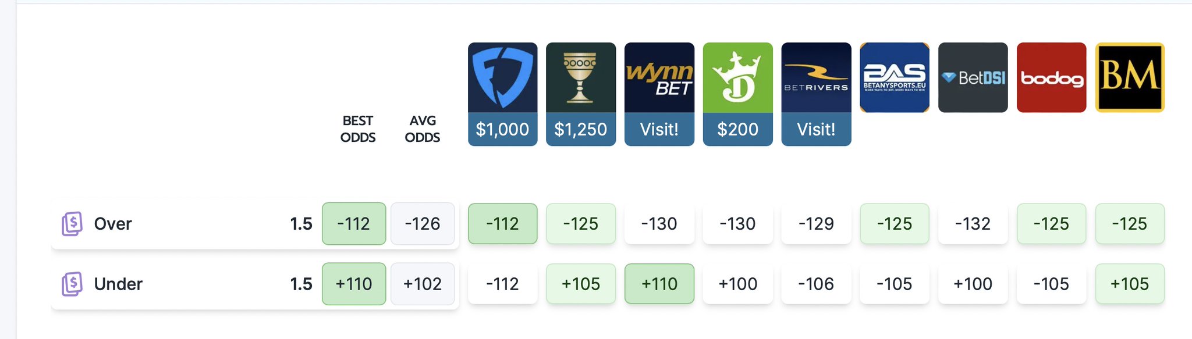Open the bodog red logo tile

tap(1051, 77)
